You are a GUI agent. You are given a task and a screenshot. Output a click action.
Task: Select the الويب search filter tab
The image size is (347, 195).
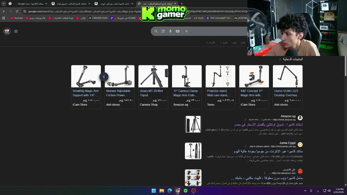tap(234, 43)
